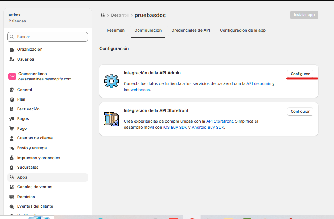Click the Cuentas de cliente person icon

click(12, 138)
